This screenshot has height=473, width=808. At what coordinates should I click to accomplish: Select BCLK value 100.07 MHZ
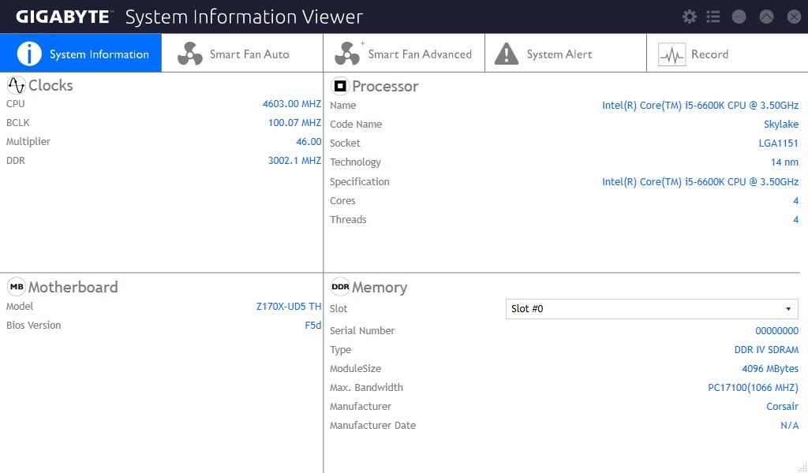point(294,122)
